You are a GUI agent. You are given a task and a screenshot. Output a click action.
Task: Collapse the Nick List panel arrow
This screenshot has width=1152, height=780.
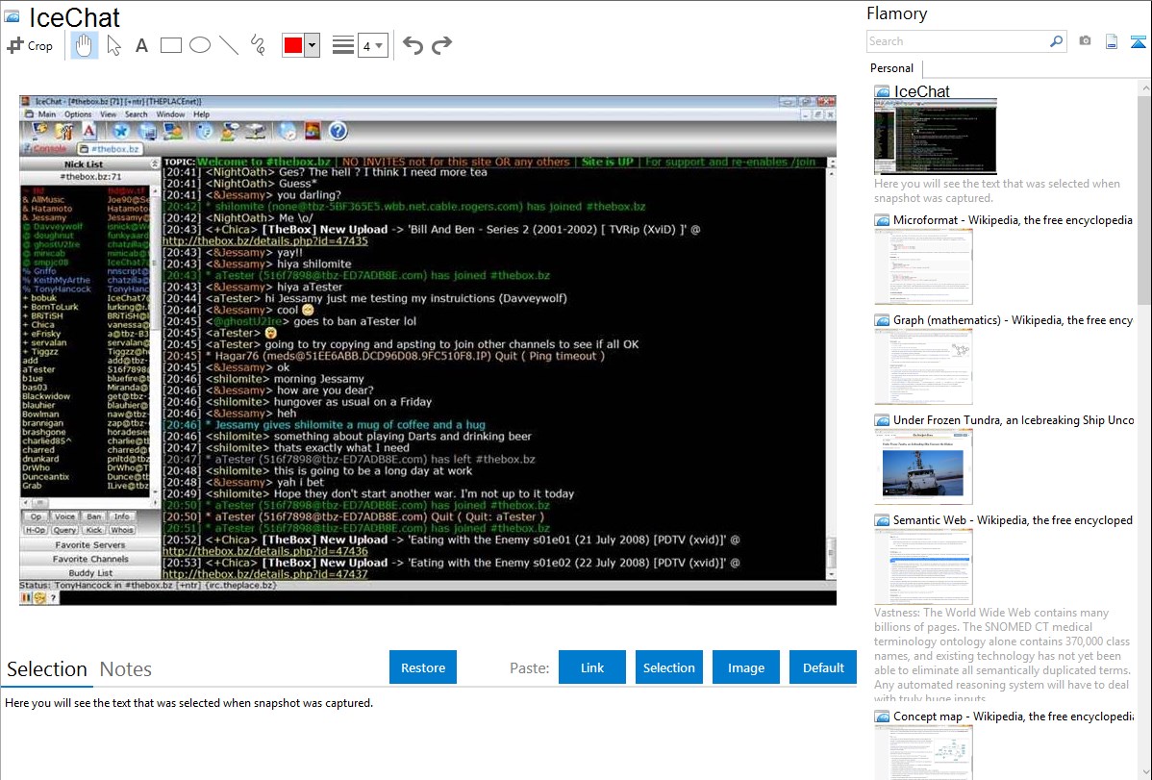[154, 164]
